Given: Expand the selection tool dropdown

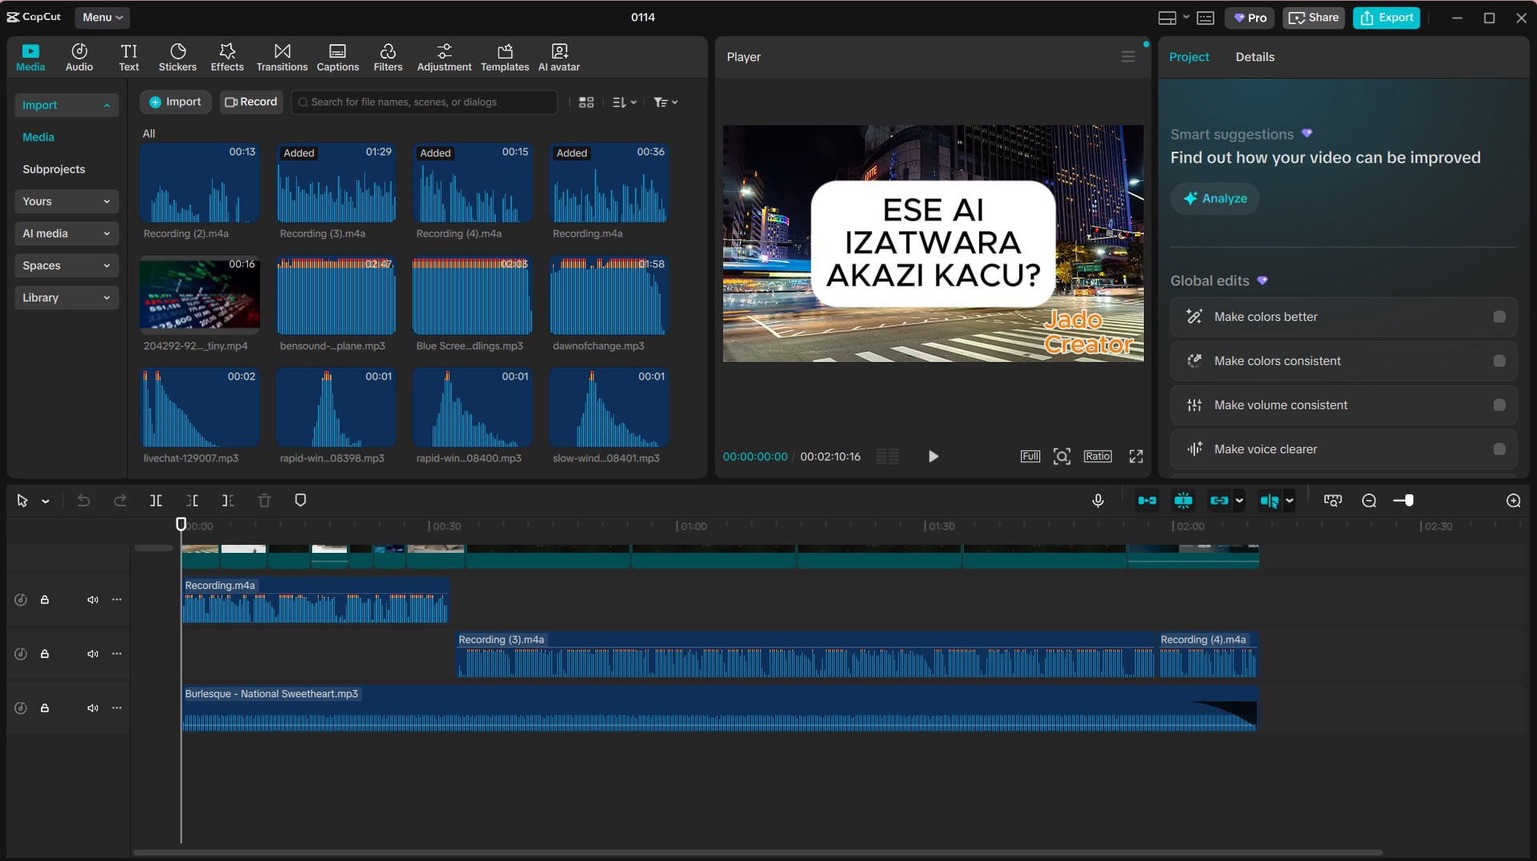Looking at the screenshot, I should [x=45, y=500].
